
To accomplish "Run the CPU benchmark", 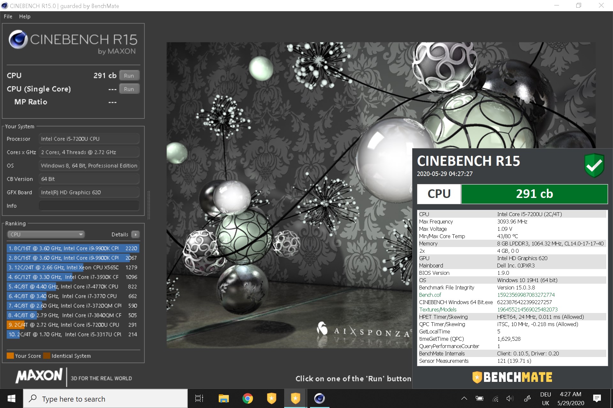I will (129, 76).
